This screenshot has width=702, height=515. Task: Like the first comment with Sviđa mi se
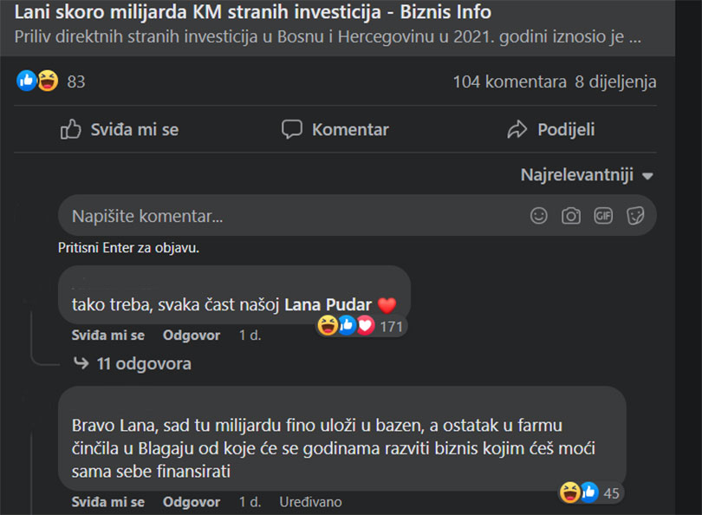coord(108,336)
